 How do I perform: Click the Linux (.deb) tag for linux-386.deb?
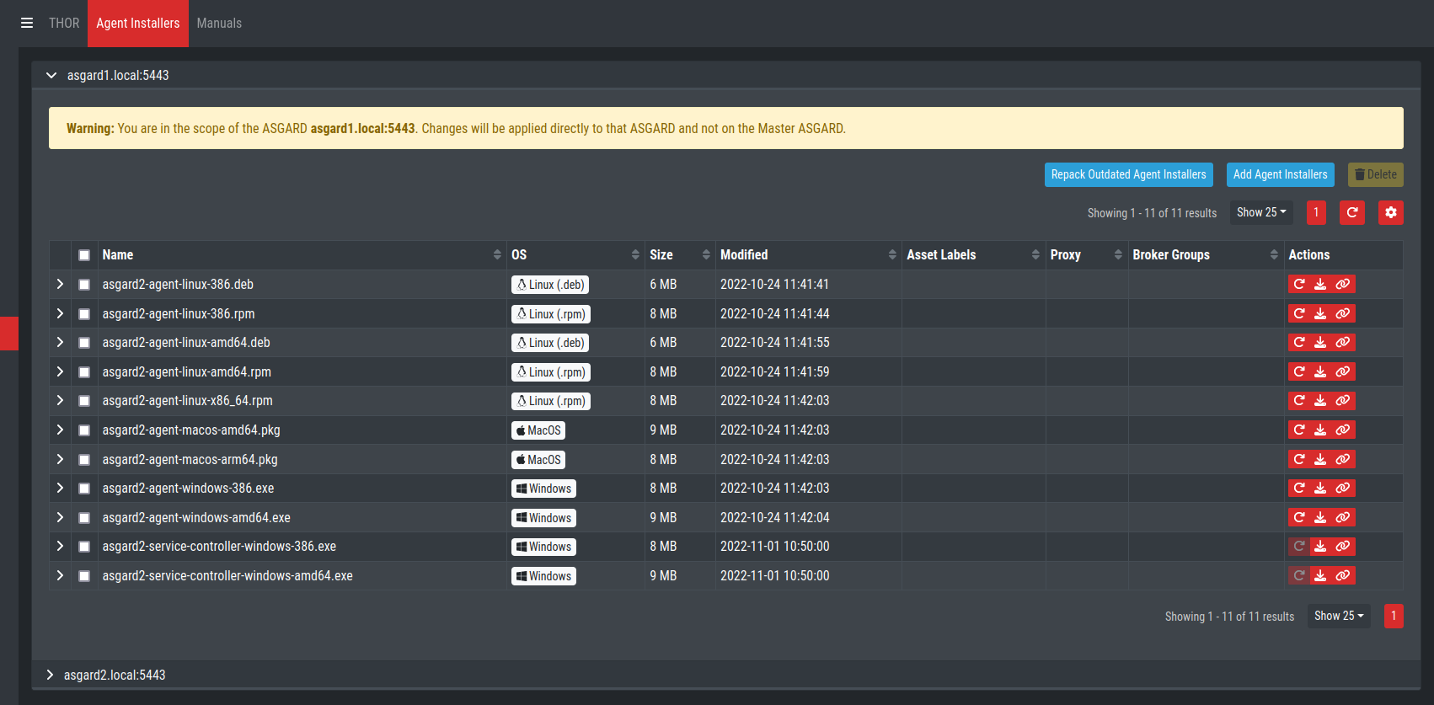[x=550, y=286]
